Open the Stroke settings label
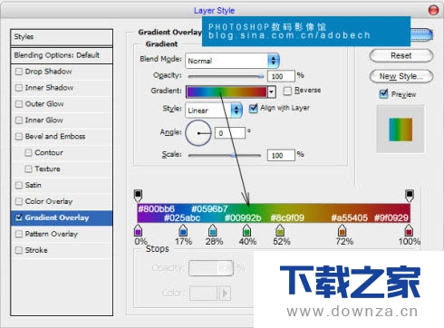The image size is (444, 328). pyautogui.click(x=36, y=250)
